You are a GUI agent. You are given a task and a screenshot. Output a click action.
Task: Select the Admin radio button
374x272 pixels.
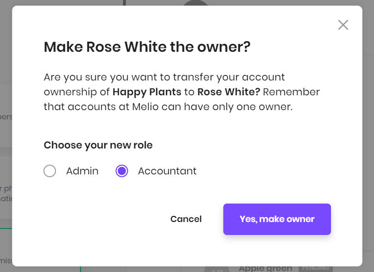point(49,171)
